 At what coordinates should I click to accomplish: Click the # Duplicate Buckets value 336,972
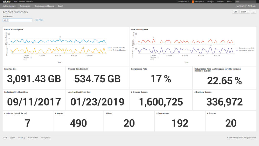[224, 102]
